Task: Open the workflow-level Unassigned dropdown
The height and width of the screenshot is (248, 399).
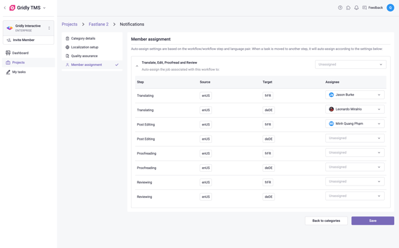Action: point(350,64)
